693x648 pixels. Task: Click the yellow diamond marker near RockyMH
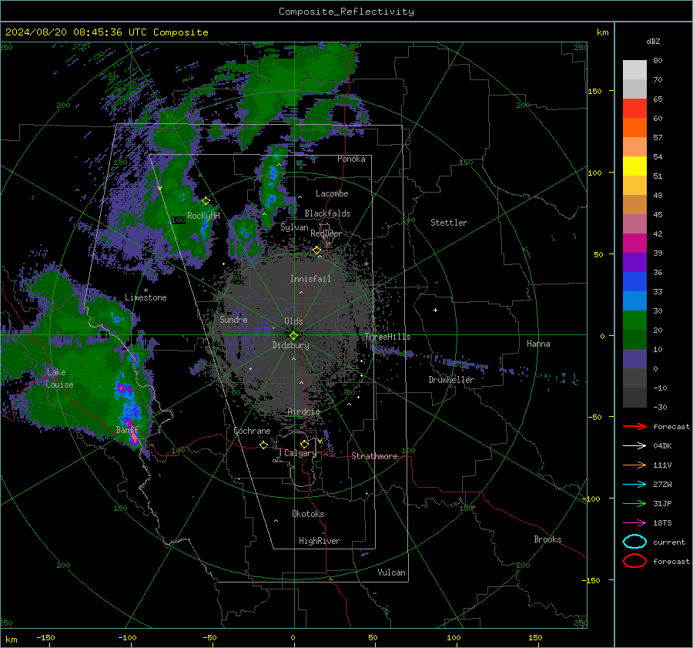(x=206, y=201)
